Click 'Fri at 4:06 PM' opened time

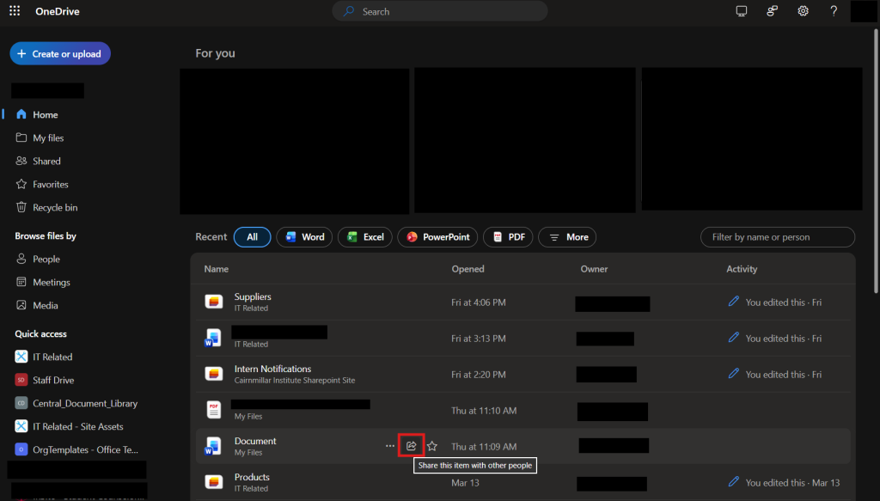478,302
